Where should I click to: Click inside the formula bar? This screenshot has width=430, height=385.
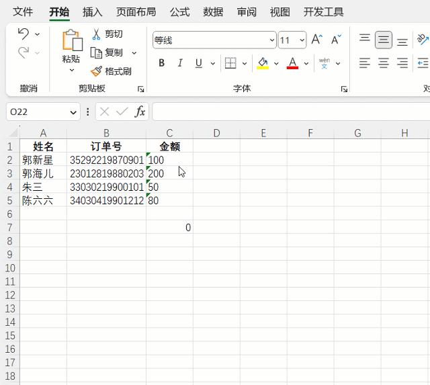(x=291, y=112)
